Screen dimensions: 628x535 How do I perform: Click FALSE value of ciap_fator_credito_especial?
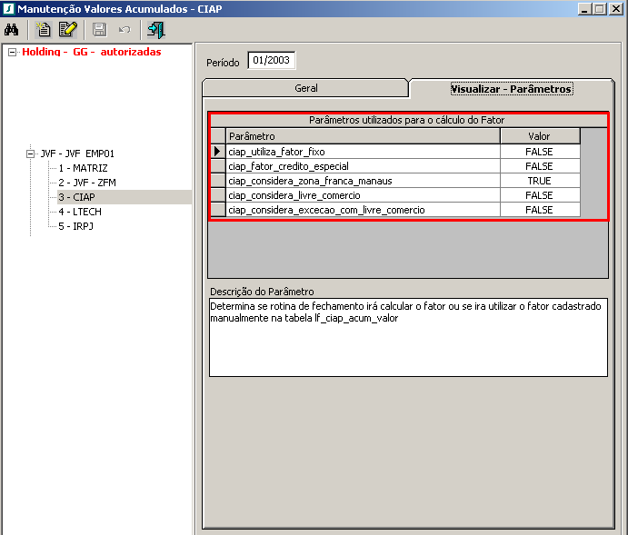[539, 166]
